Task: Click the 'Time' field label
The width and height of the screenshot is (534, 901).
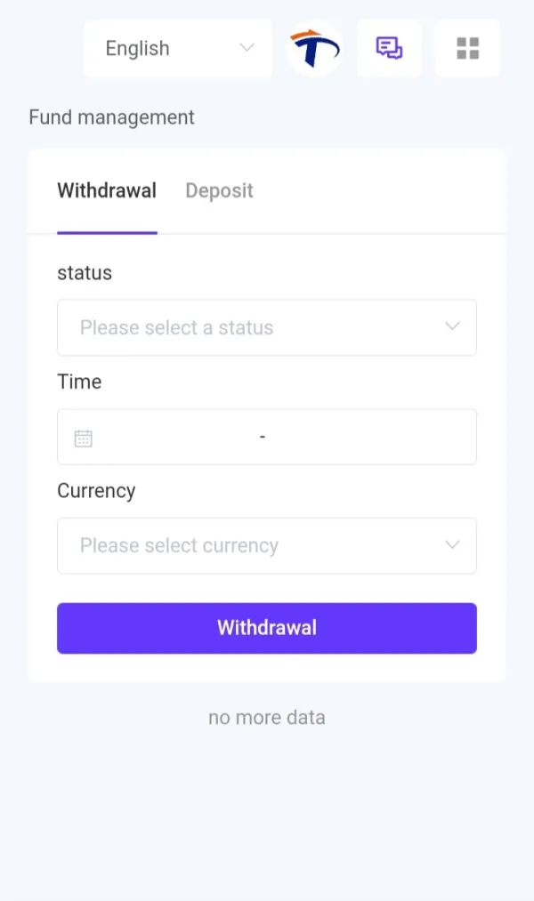Action: [79, 382]
